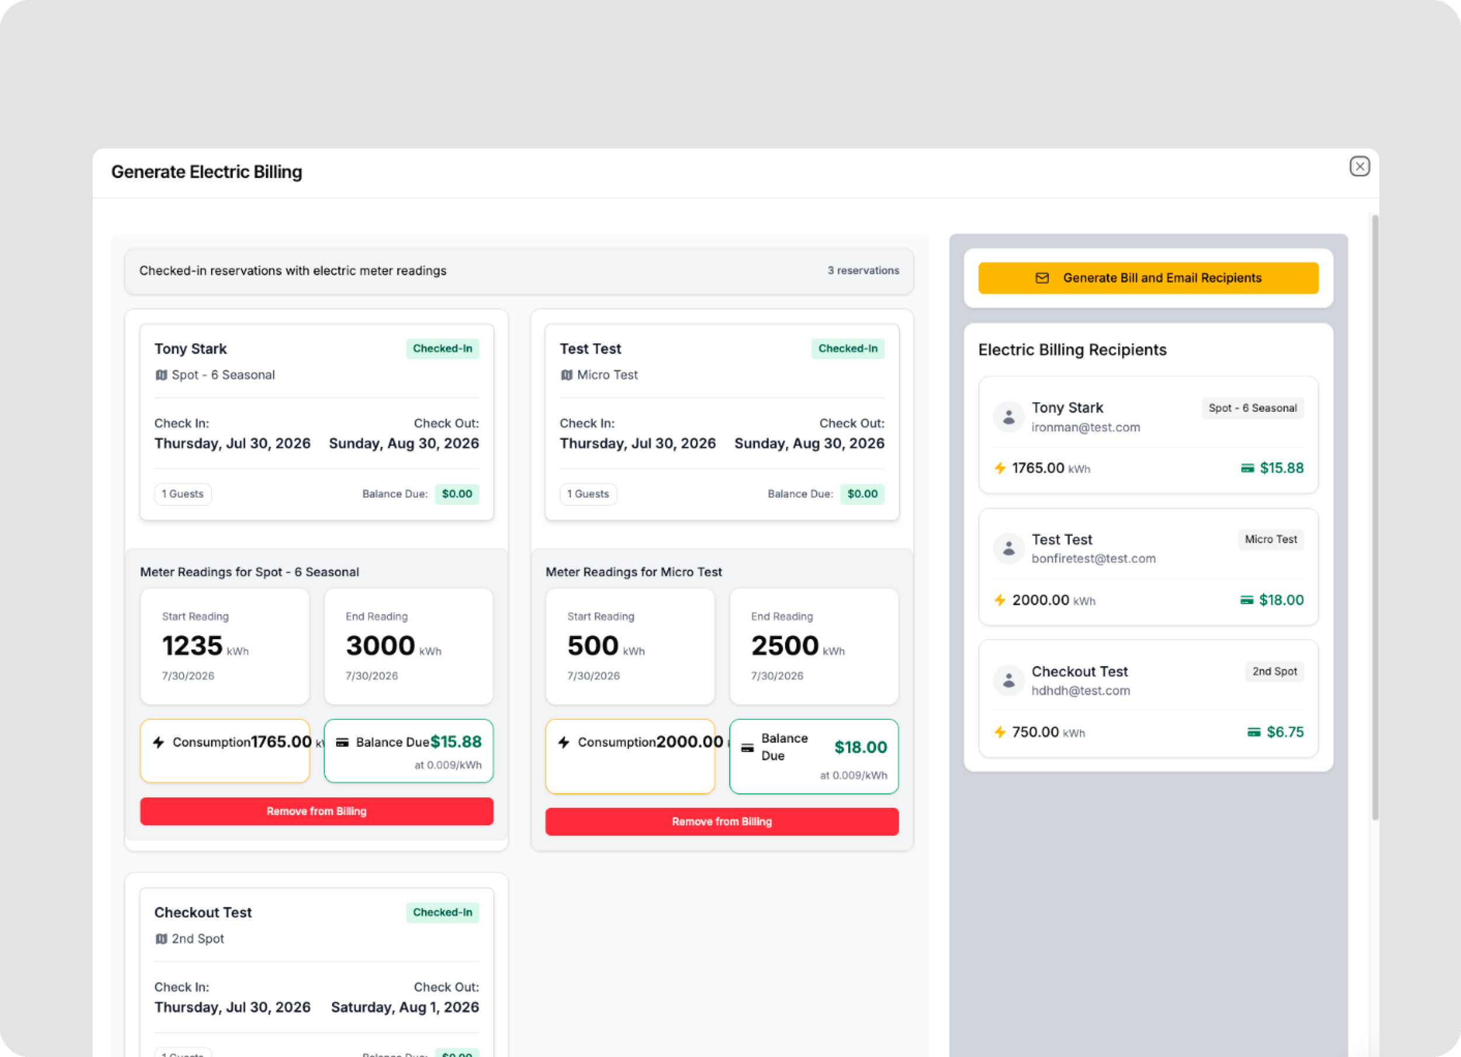Click the card icon in Balance Due $15.88 box
The width and height of the screenshot is (1461, 1057).
342,742
